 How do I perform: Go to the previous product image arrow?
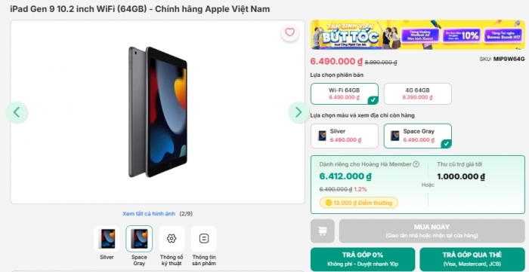click(17, 112)
